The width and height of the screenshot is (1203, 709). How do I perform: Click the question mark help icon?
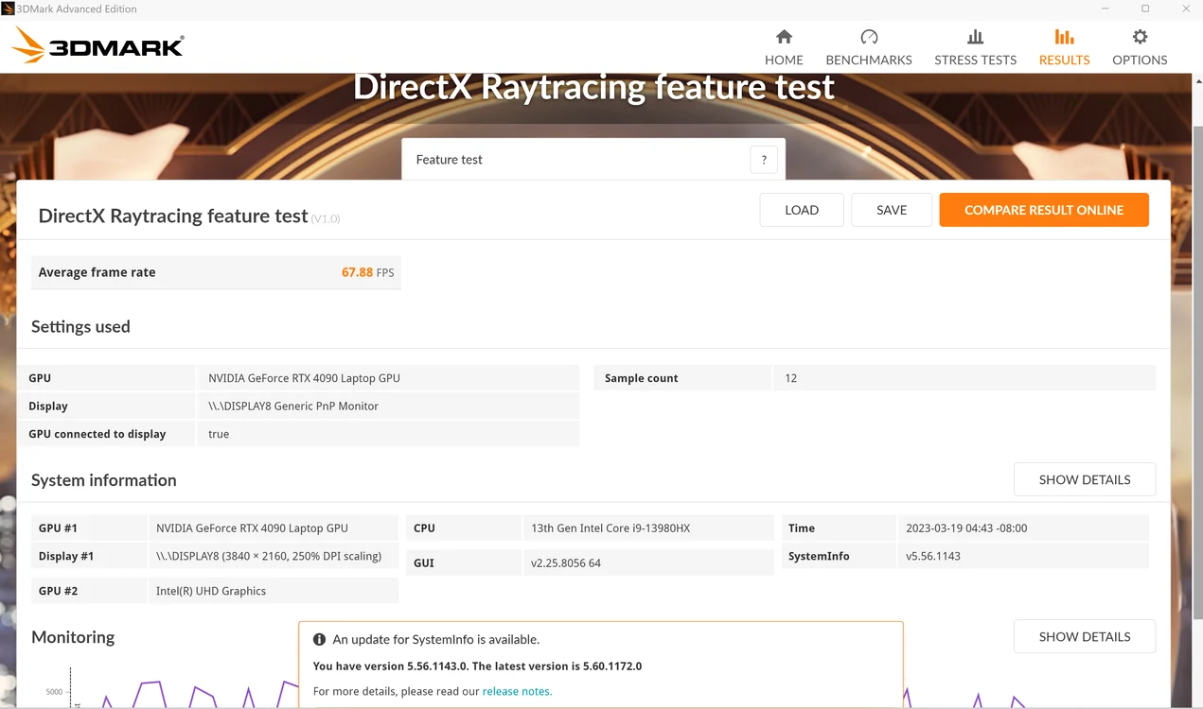(x=764, y=160)
